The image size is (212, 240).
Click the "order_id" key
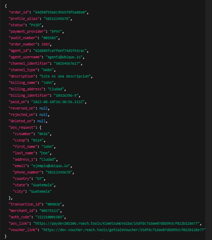tap(19, 12)
